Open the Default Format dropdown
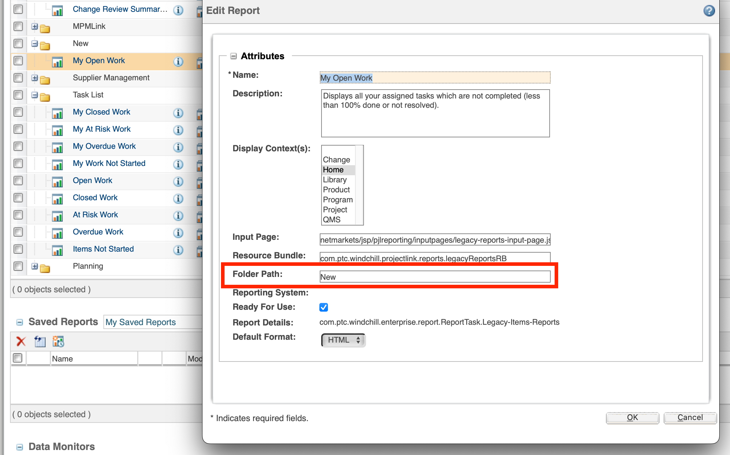 343,340
